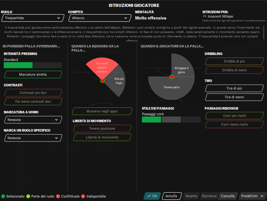Confirm with the Ok button
This screenshot has height=201, width=267.
[x=152, y=196]
